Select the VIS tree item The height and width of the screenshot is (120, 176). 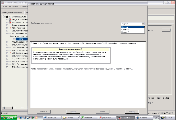point(20,50)
